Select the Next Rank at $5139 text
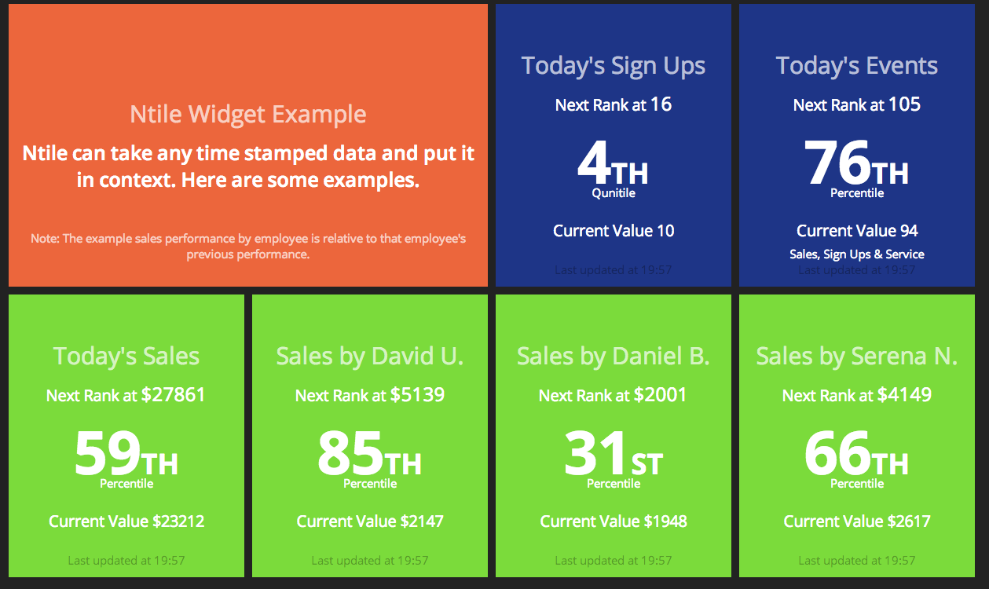Screen dimensions: 989x589 click(370, 395)
